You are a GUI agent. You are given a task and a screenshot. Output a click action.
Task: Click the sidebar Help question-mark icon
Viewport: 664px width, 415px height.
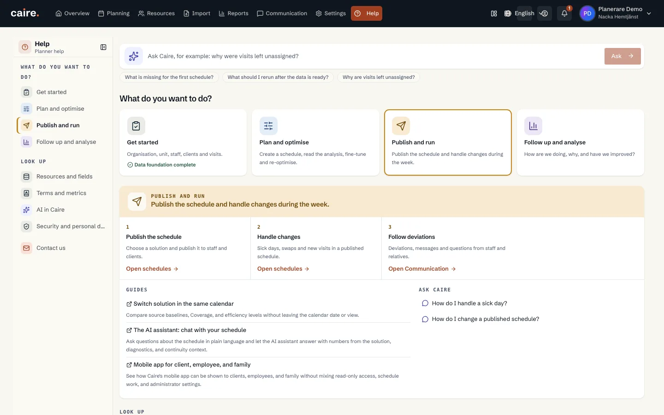click(25, 47)
